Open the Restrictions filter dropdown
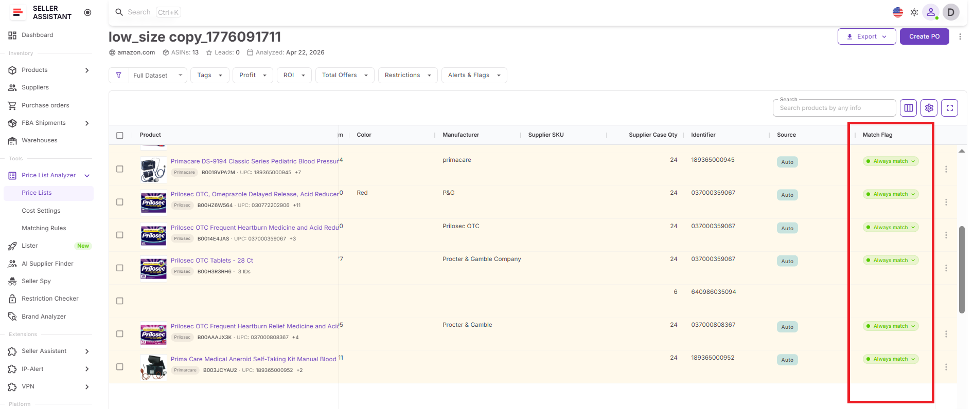This screenshot has height=409, width=974. point(408,75)
